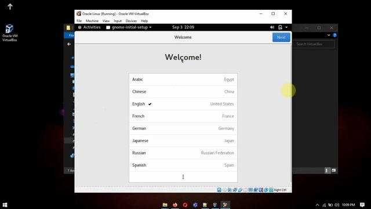Click the hard disk activity indicator in VM status bar
The width and height of the screenshot is (371, 209).
219,190
